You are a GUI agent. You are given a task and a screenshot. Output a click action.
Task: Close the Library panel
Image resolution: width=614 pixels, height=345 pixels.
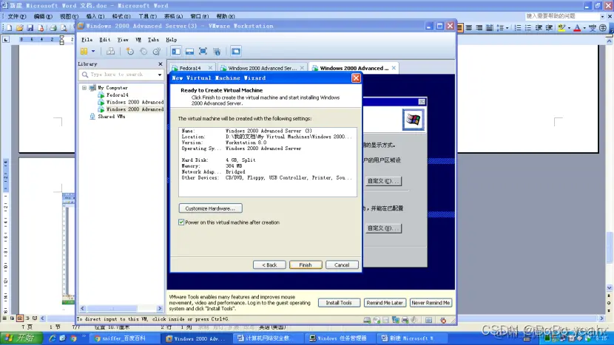pyautogui.click(x=160, y=64)
